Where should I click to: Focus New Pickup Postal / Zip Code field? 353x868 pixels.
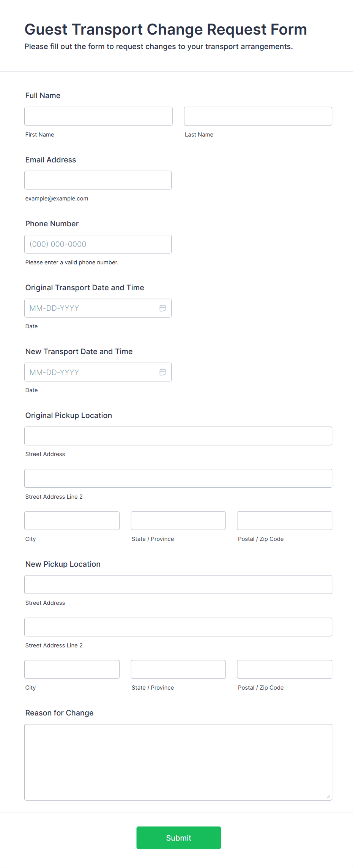pos(284,669)
